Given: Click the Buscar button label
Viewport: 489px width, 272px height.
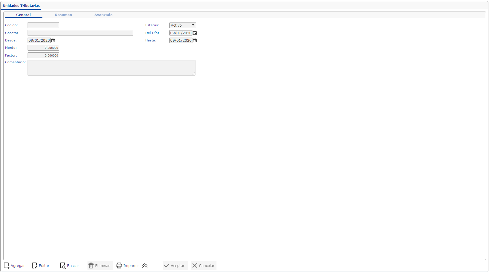Looking at the screenshot, I should tap(73, 266).
